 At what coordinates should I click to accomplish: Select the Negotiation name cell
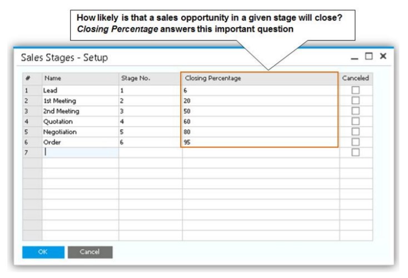click(80, 132)
